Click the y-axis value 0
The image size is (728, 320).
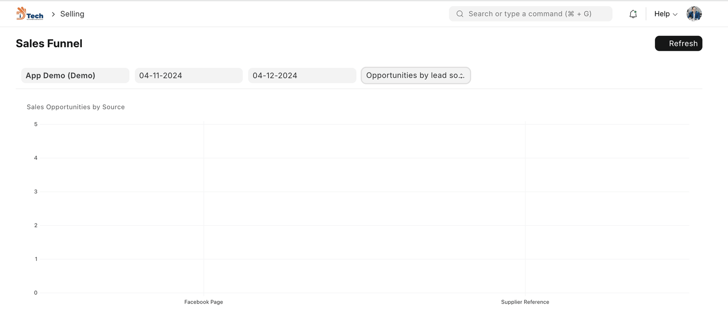click(36, 293)
